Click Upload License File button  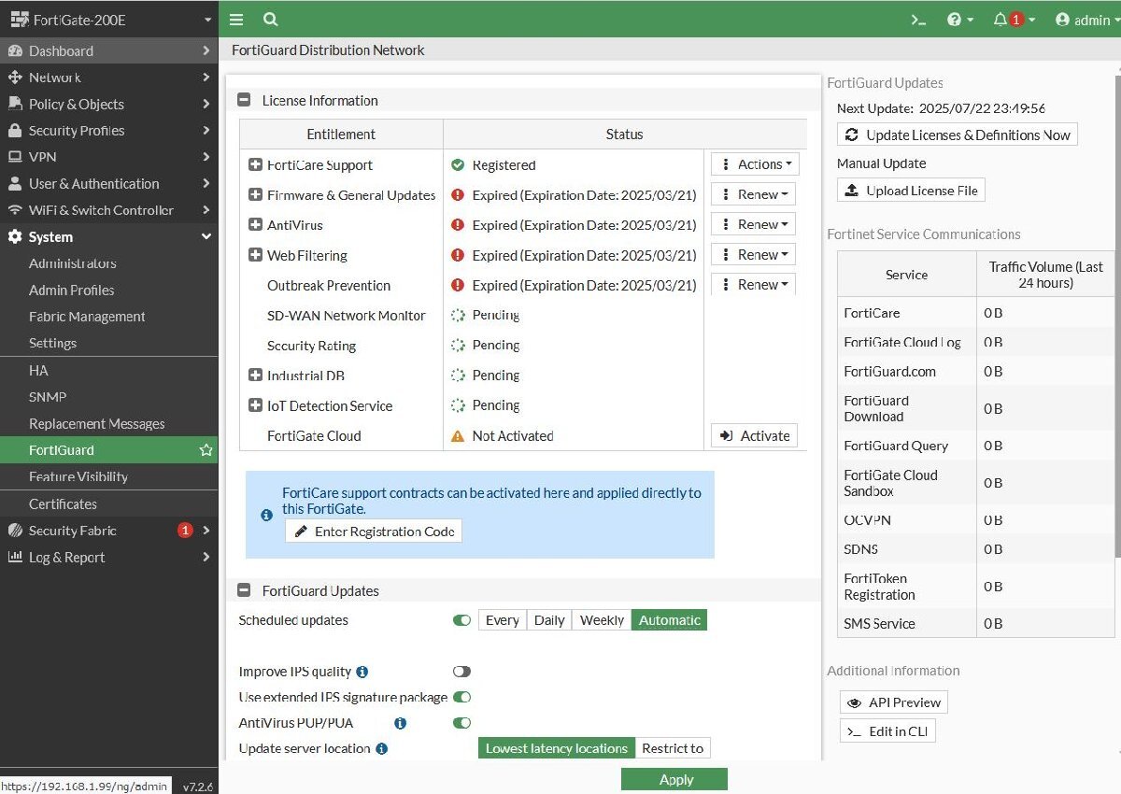912,191
